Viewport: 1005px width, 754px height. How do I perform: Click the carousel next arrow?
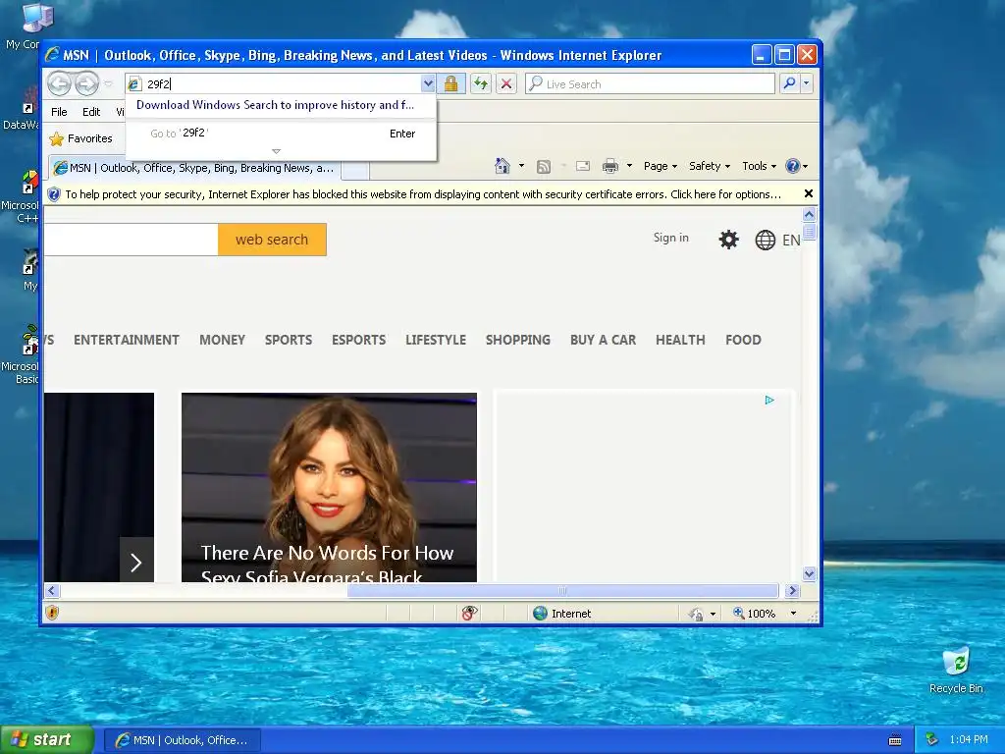point(136,563)
